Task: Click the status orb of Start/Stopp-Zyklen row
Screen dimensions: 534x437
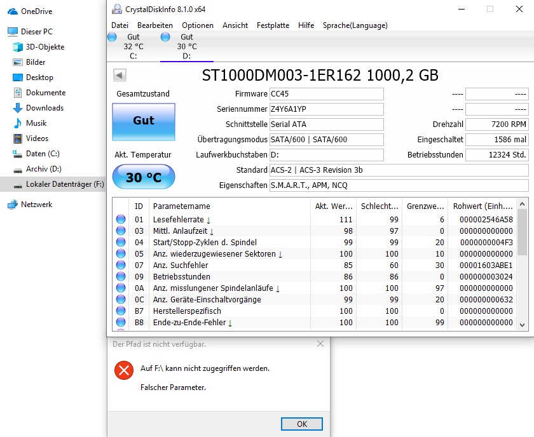Action: coord(121,242)
